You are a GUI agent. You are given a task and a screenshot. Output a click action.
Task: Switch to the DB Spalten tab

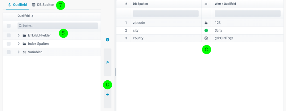[x=43, y=5]
